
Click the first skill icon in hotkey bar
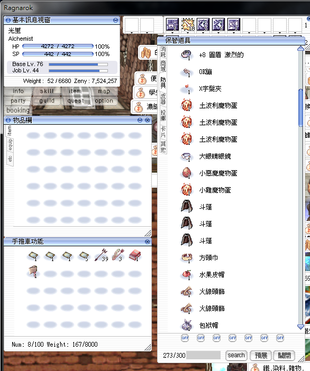click(x=172, y=24)
